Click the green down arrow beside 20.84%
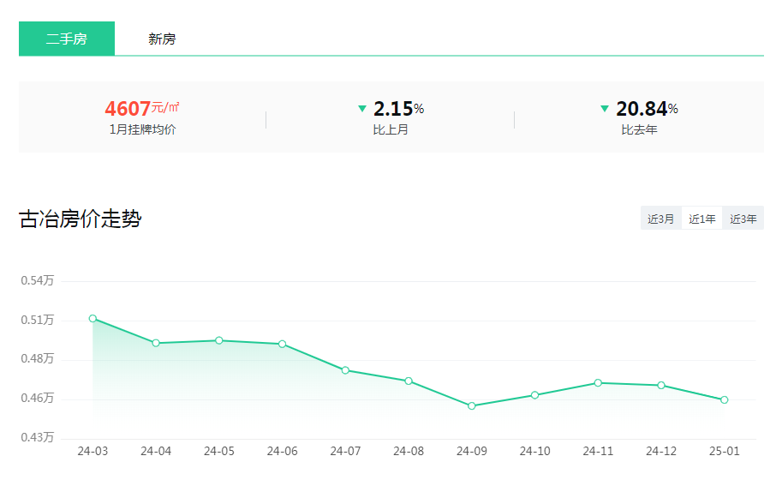This screenshot has width=782, height=480. (605, 109)
